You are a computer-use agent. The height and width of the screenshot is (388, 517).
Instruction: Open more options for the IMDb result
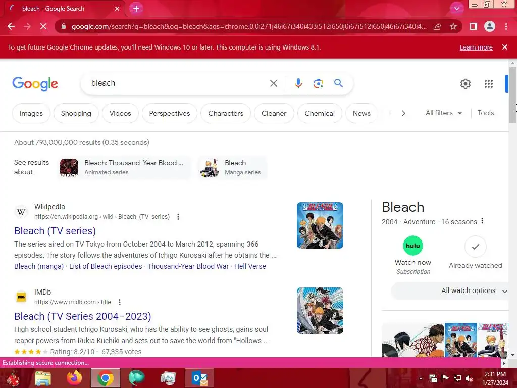pyautogui.click(x=119, y=302)
